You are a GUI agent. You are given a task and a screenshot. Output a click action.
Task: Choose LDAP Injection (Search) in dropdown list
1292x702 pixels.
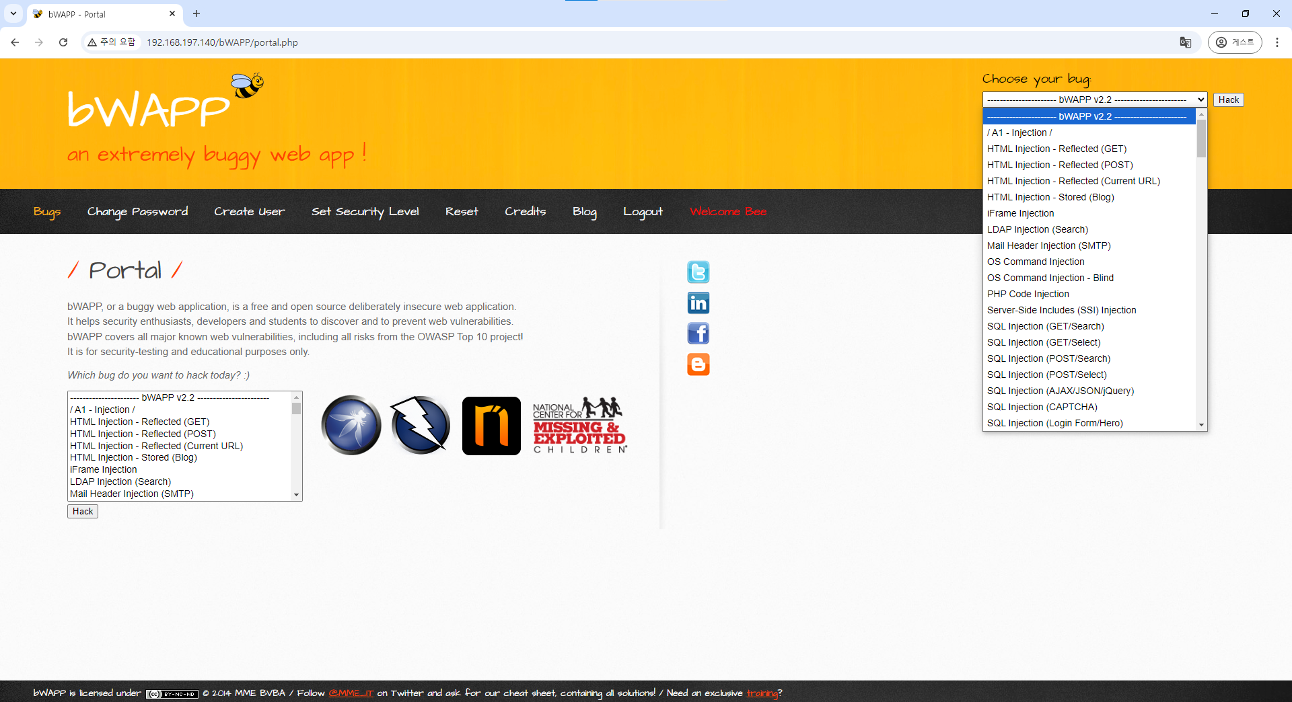click(x=1089, y=229)
